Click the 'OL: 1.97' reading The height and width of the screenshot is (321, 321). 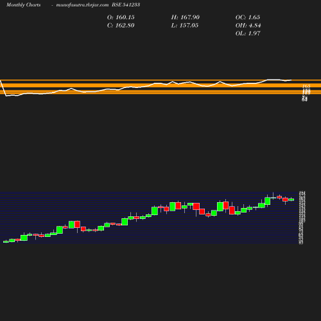point(248,33)
